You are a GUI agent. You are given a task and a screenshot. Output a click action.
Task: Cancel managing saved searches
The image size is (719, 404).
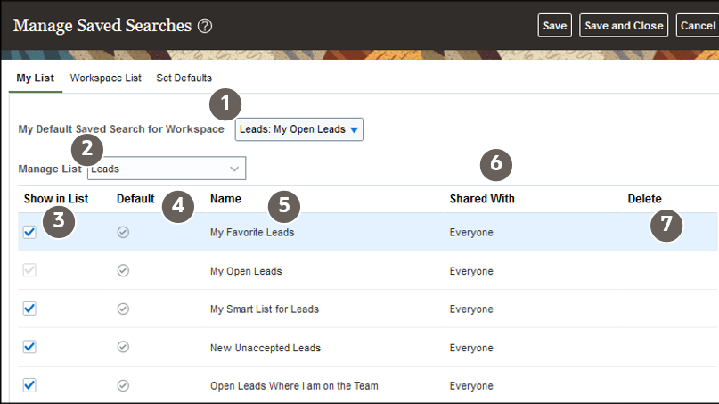(x=697, y=26)
